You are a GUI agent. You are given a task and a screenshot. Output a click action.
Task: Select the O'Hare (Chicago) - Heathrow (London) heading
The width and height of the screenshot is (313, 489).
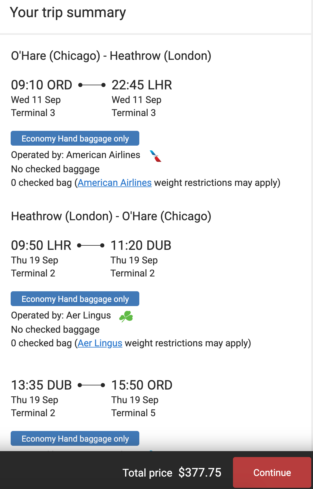(111, 56)
